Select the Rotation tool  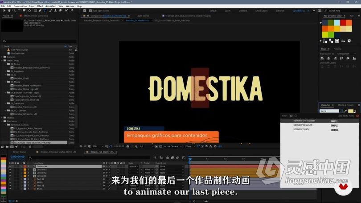tap(20, 11)
